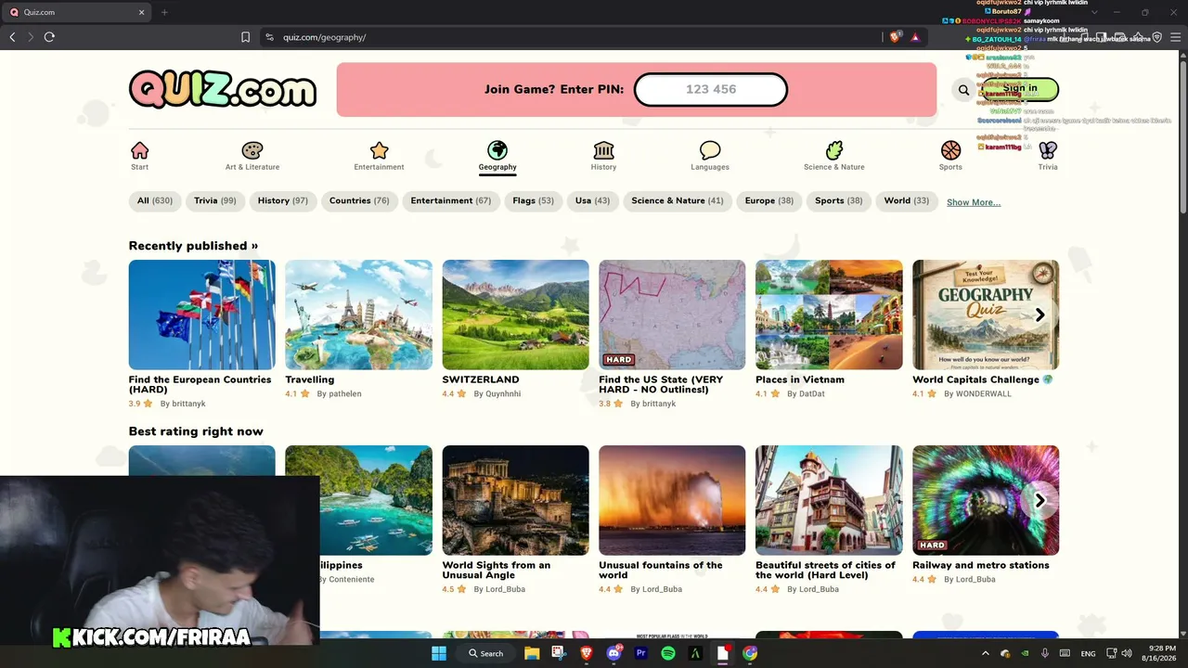Open the SWITZERLAND quiz thumbnail
Viewport: 1188px width, 668px height.
tap(515, 315)
